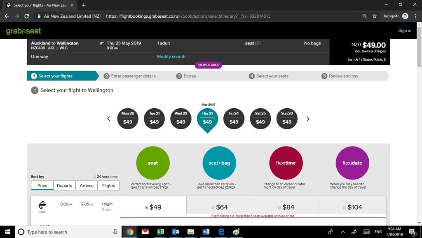Image resolution: width=422 pixels, height=238 pixels.
Task: Click the VIEW DETAILS button
Action: (x=208, y=65)
